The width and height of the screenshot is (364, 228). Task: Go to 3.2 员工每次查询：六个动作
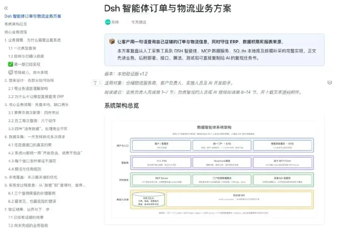click(x=32, y=121)
